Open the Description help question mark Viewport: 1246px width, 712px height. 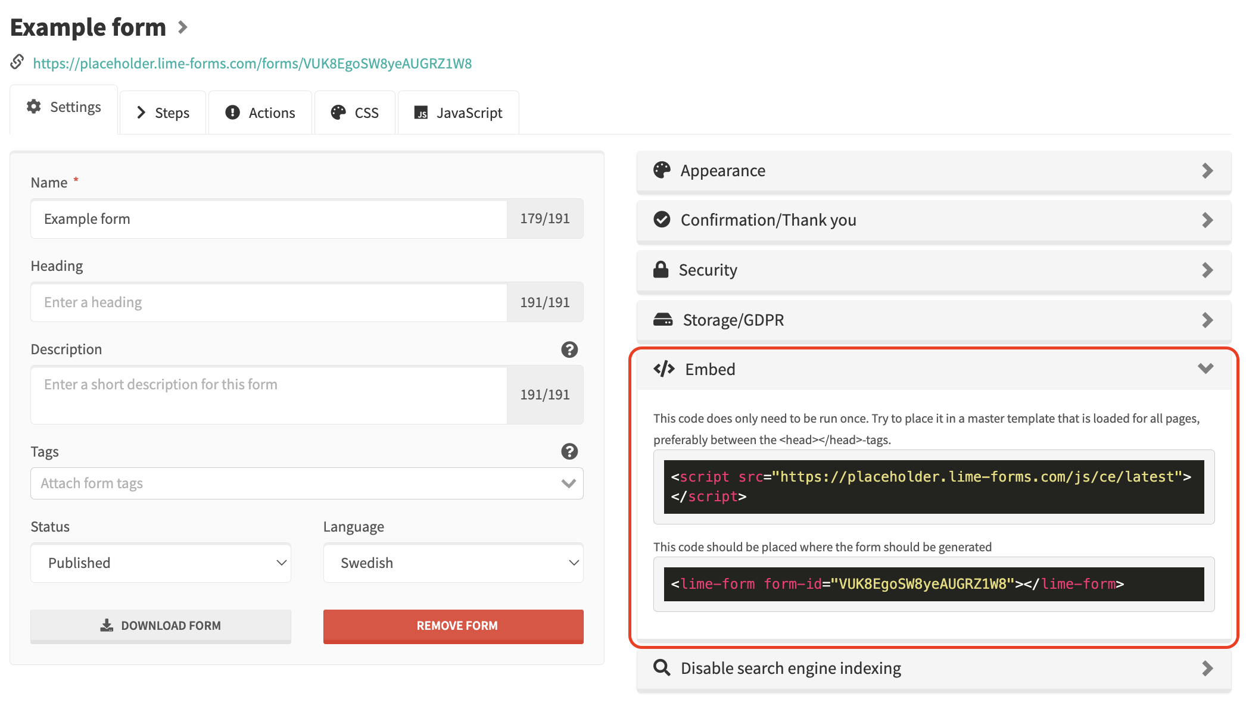pyautogui.click(x=569, y=350)
